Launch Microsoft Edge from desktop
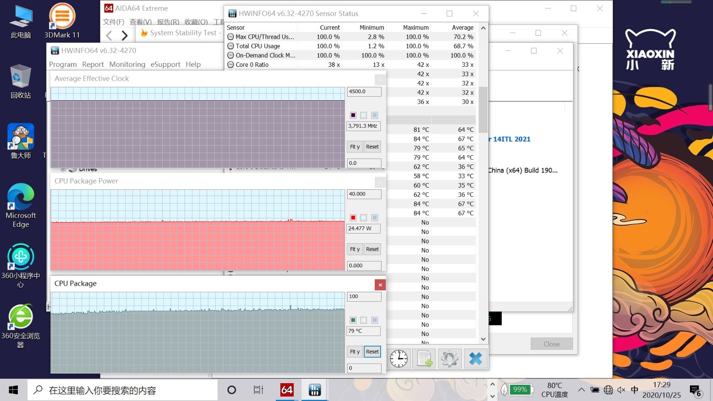This screenshot has width=713, height=401. tap(21, 205)
